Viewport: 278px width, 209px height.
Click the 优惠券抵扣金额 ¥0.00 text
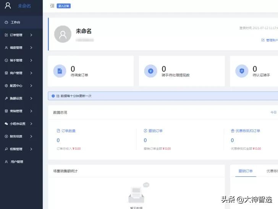coord(246,149)
